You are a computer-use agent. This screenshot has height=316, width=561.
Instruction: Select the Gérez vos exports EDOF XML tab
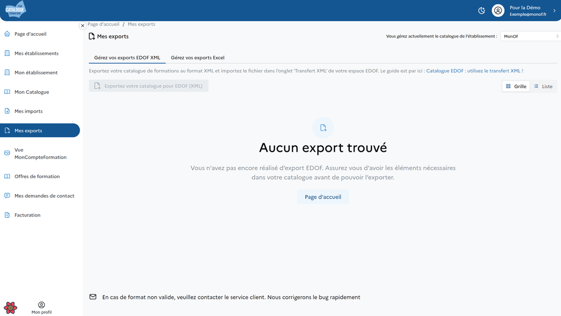pos(127,57)
